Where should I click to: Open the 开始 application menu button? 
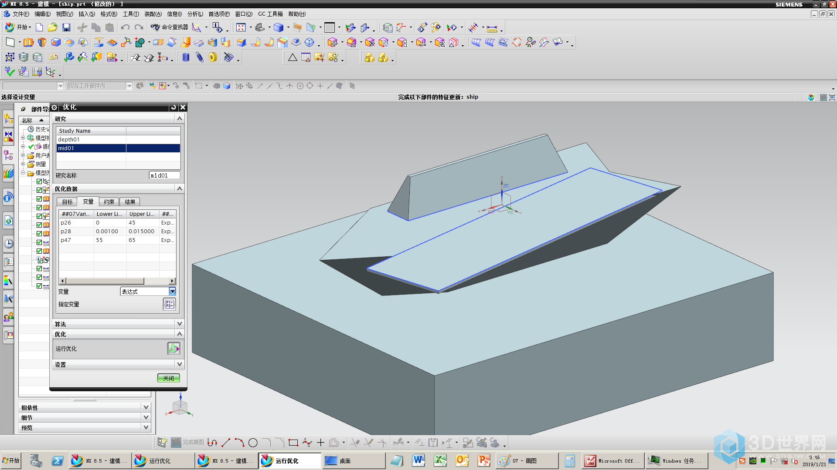[x=18, y=27]
